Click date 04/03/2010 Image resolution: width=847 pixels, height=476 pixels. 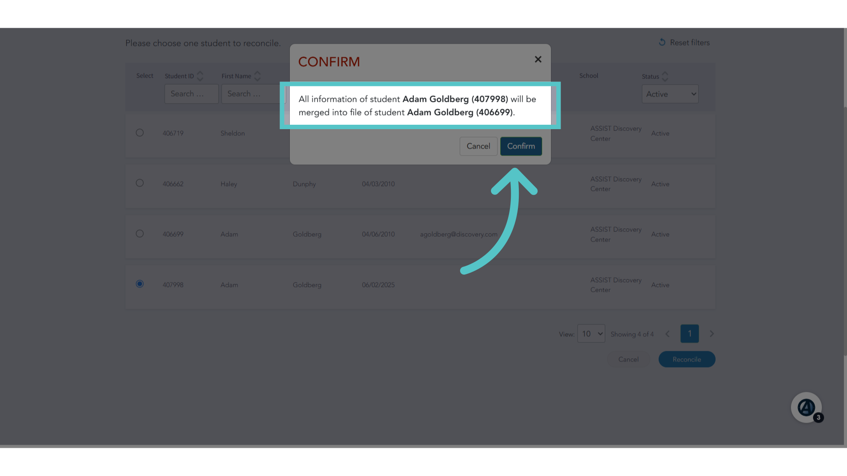378,184
